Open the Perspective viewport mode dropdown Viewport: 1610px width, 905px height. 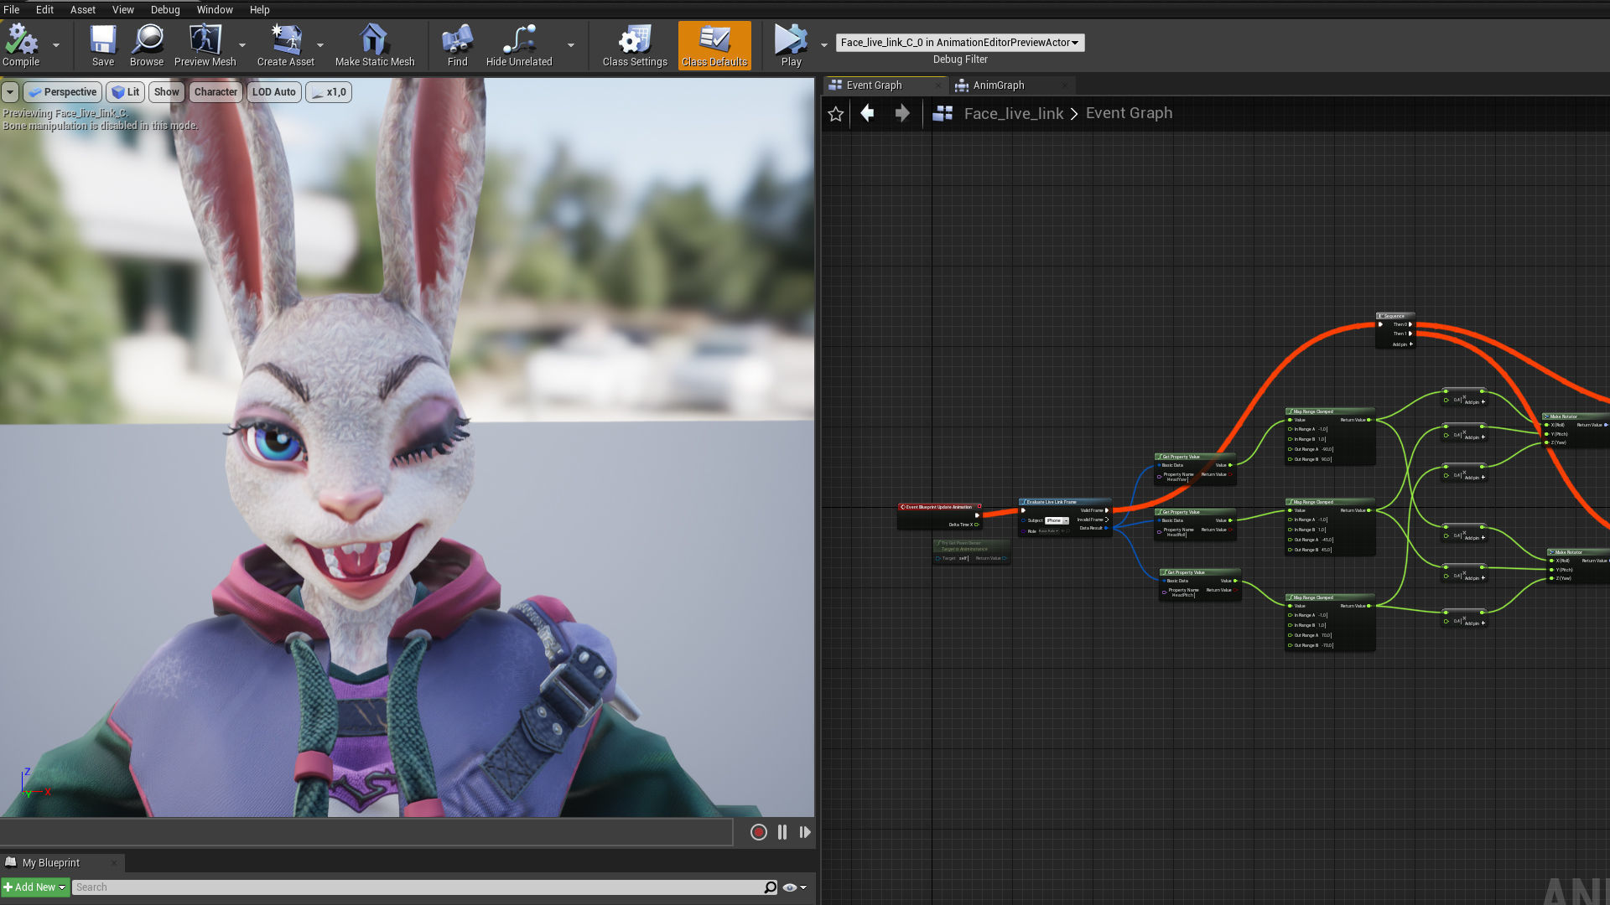tap(63, 92)
